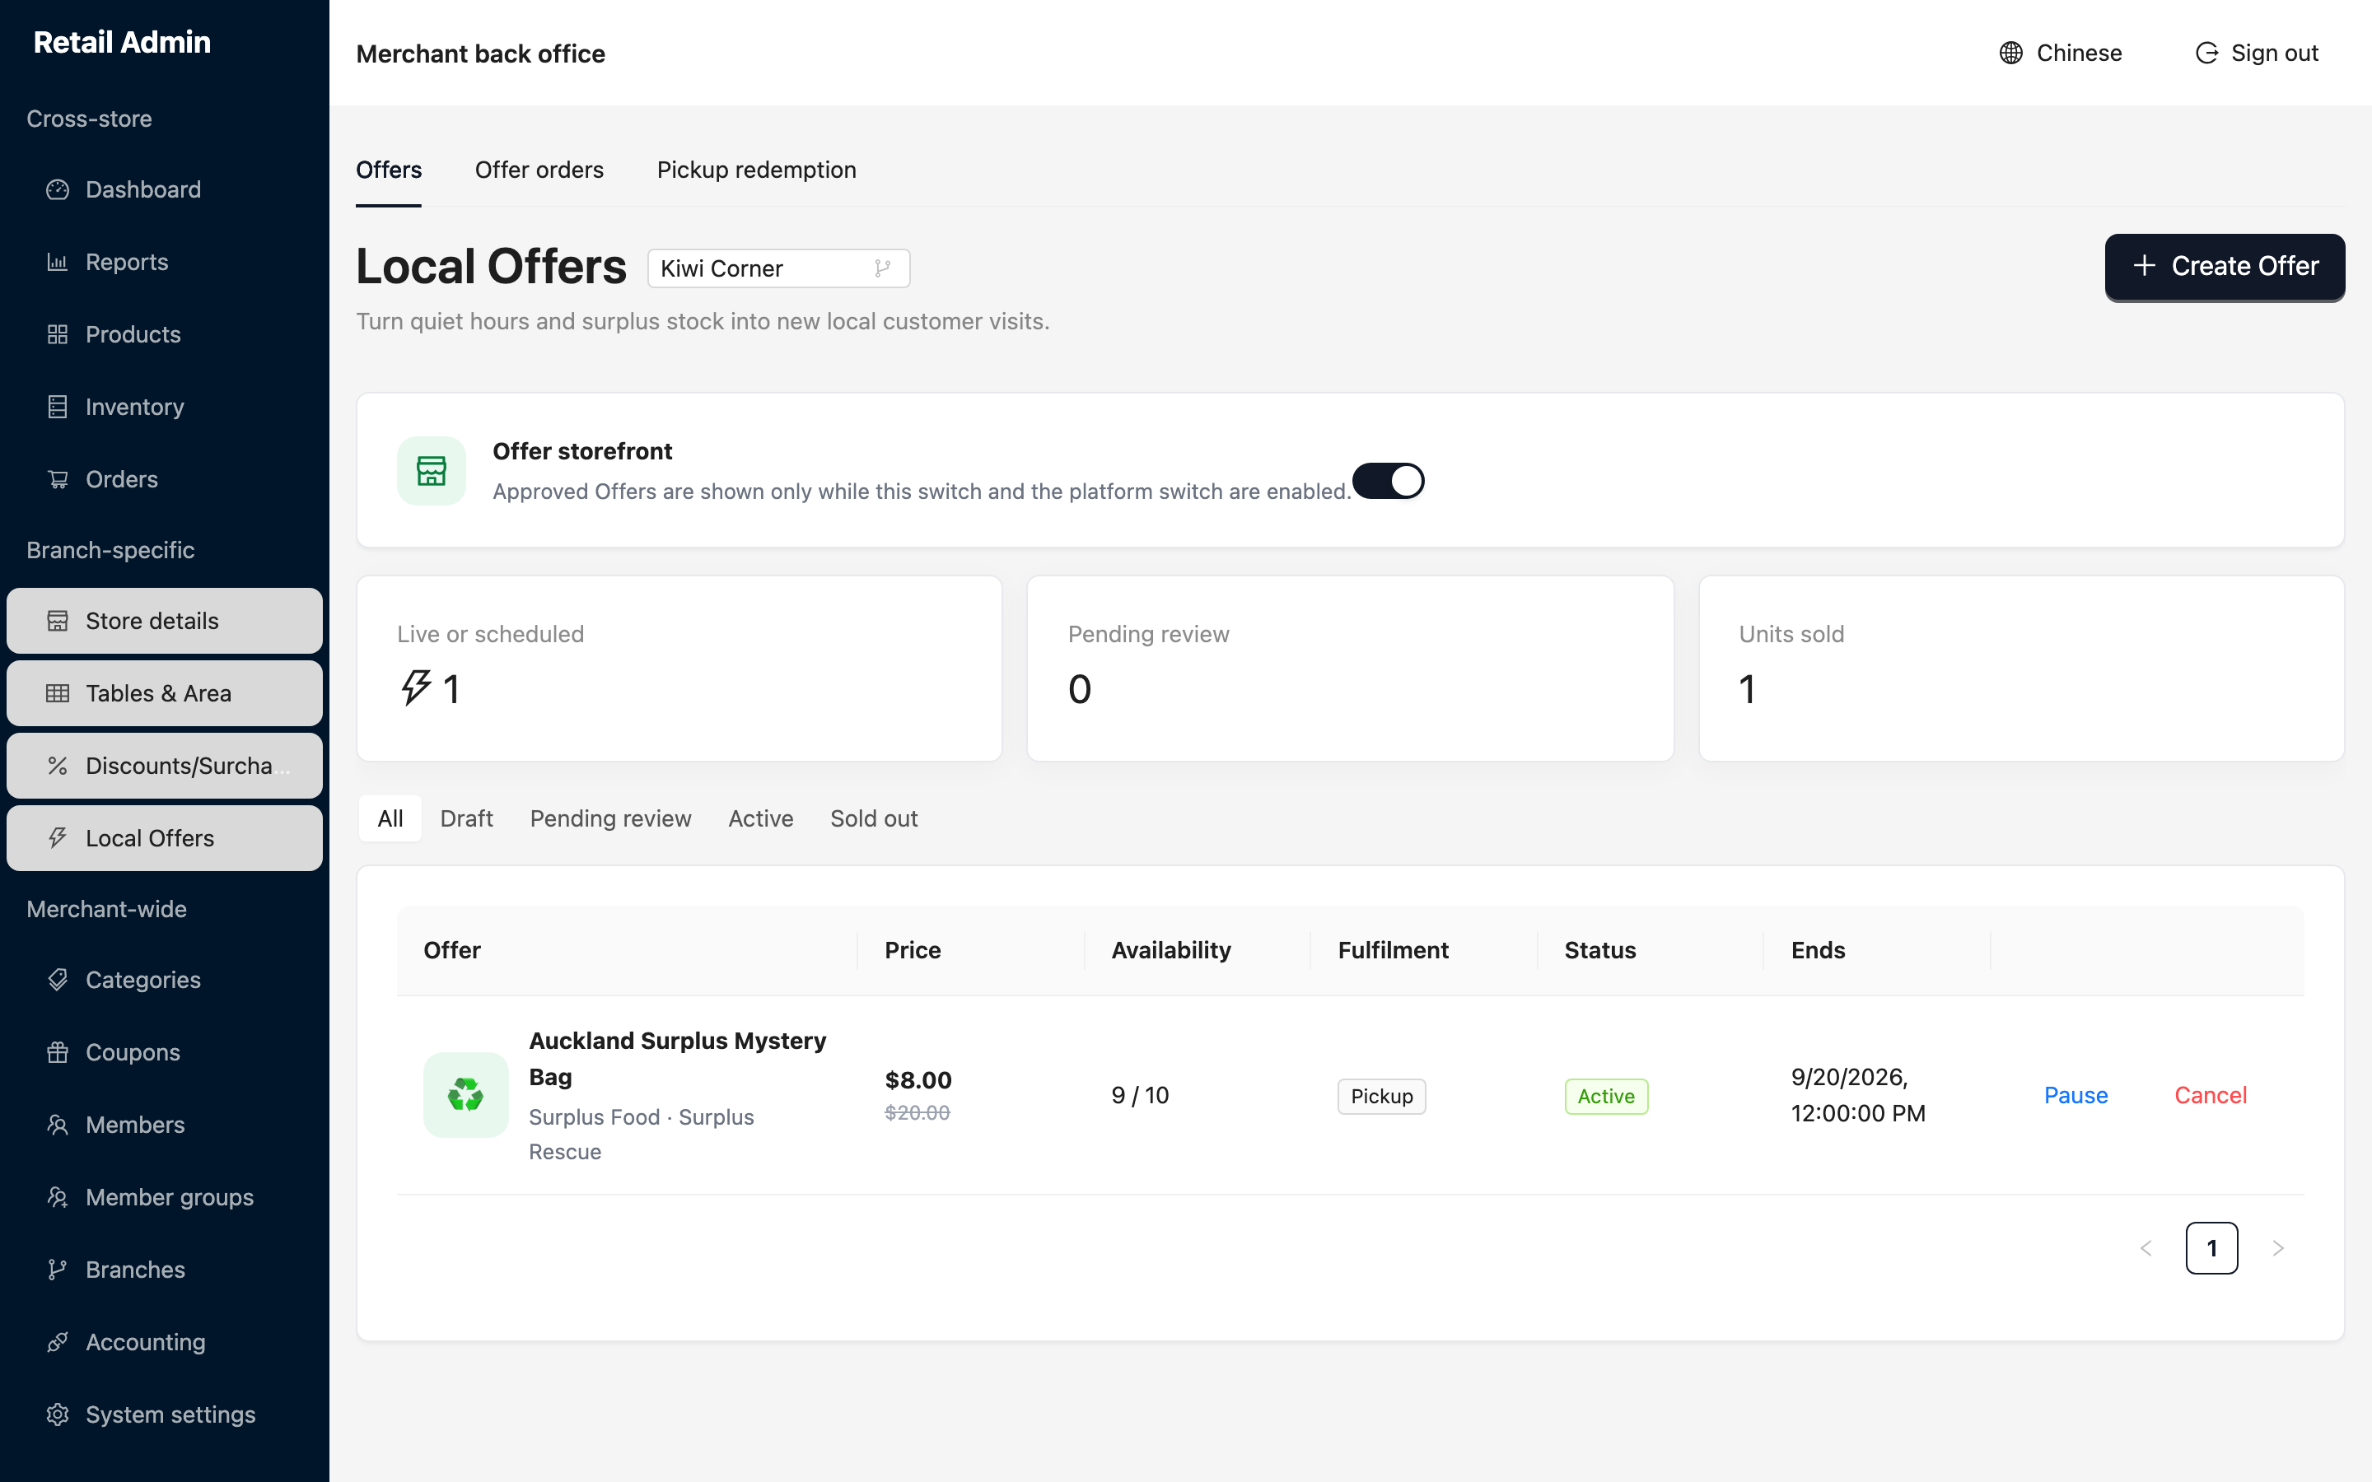Click the System settings gear icon
The image size is (2372, 1482).
pyautogui.click(x=58, y=1414)
